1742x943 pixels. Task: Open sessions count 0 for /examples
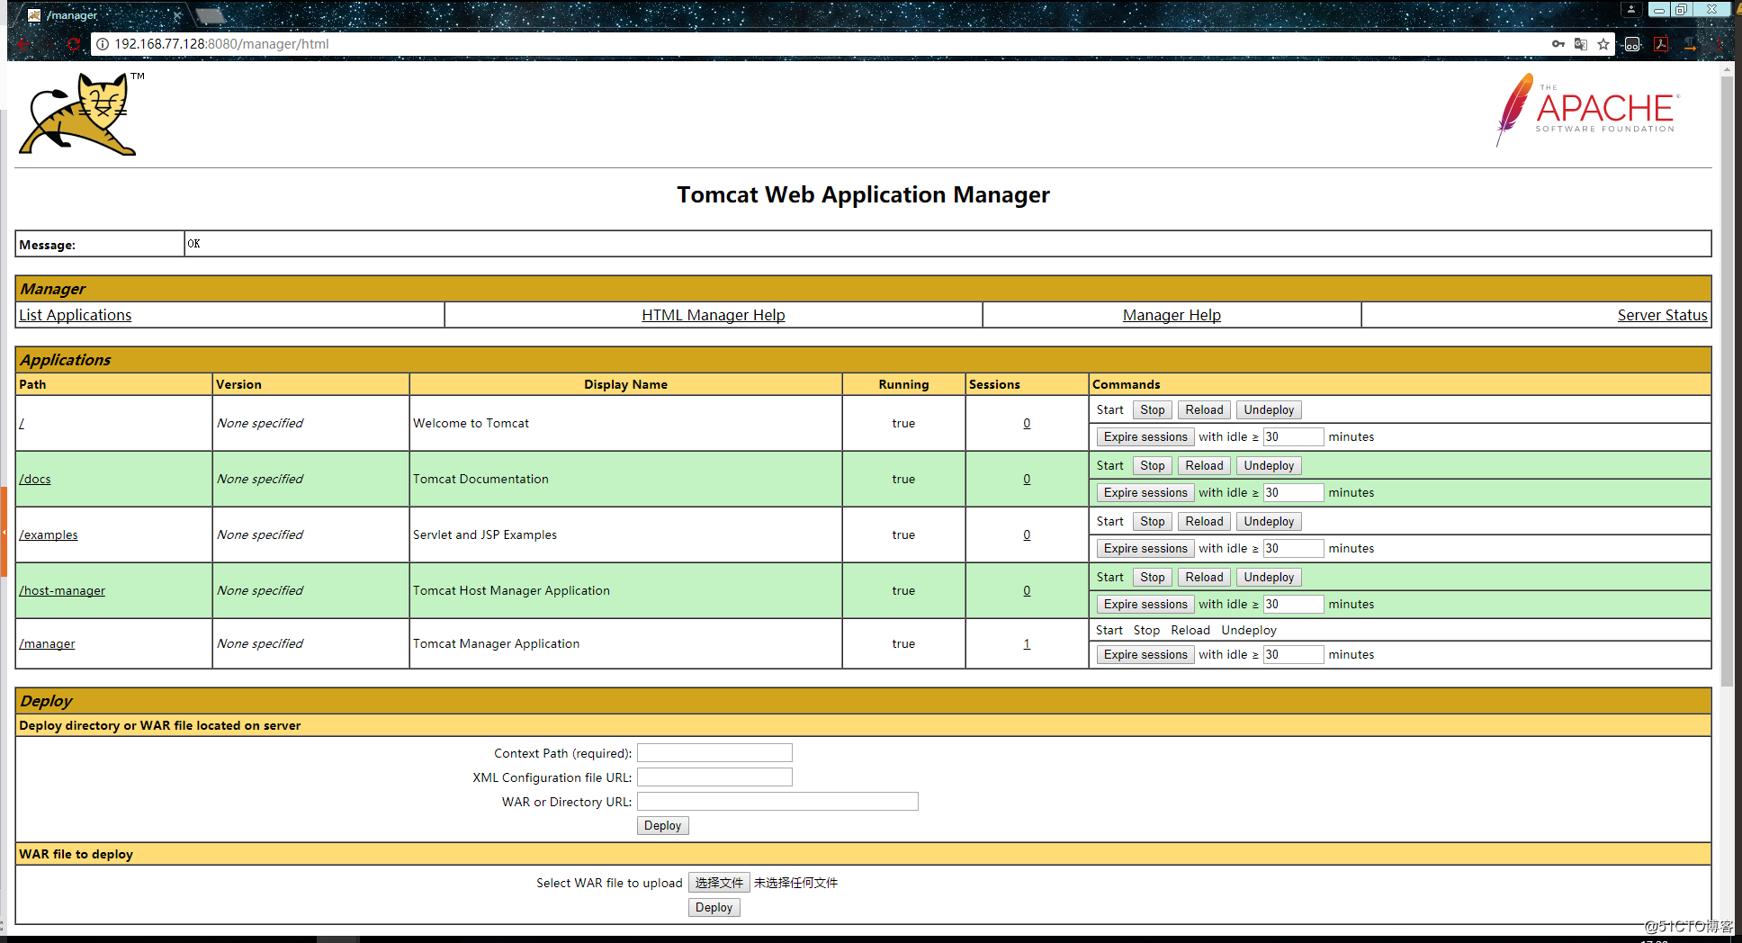[1027, 534]
